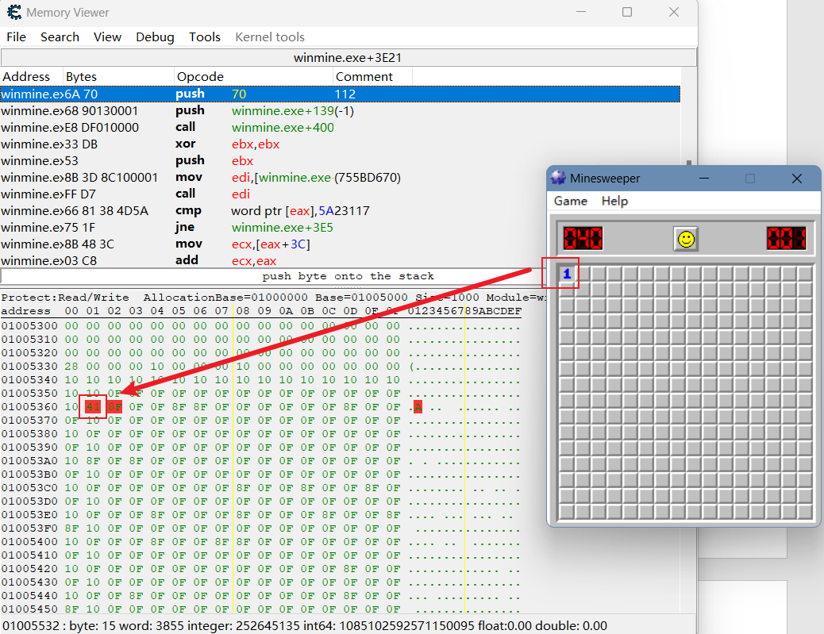This screenshot has width=824, height=634.
Task: Click the Minesweeper smiley face button
Action: pos(686,238)
